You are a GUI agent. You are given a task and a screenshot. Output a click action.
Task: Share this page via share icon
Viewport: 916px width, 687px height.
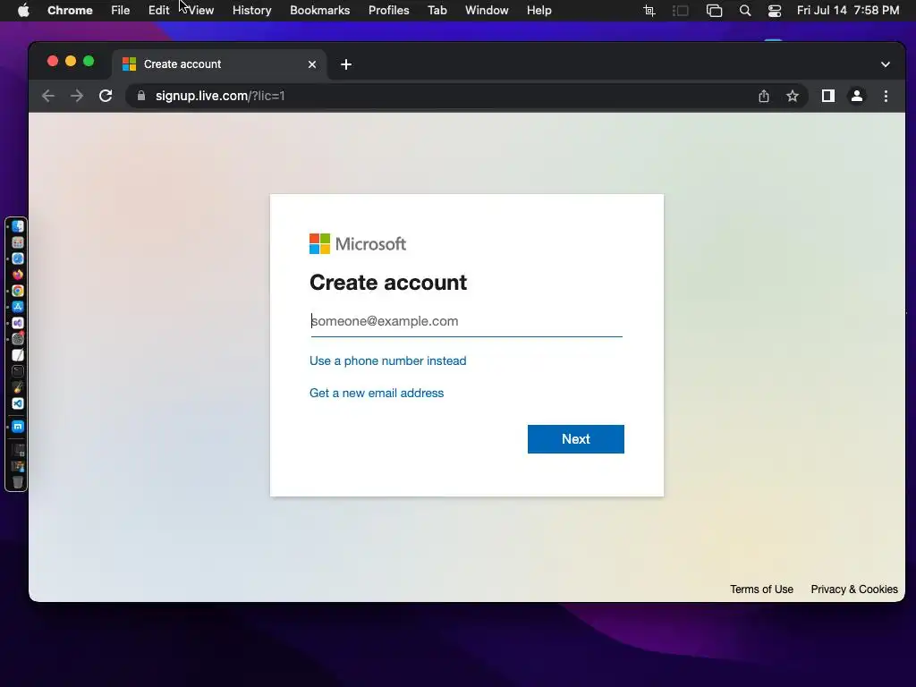pyautogui.click(x=764, y=96)
